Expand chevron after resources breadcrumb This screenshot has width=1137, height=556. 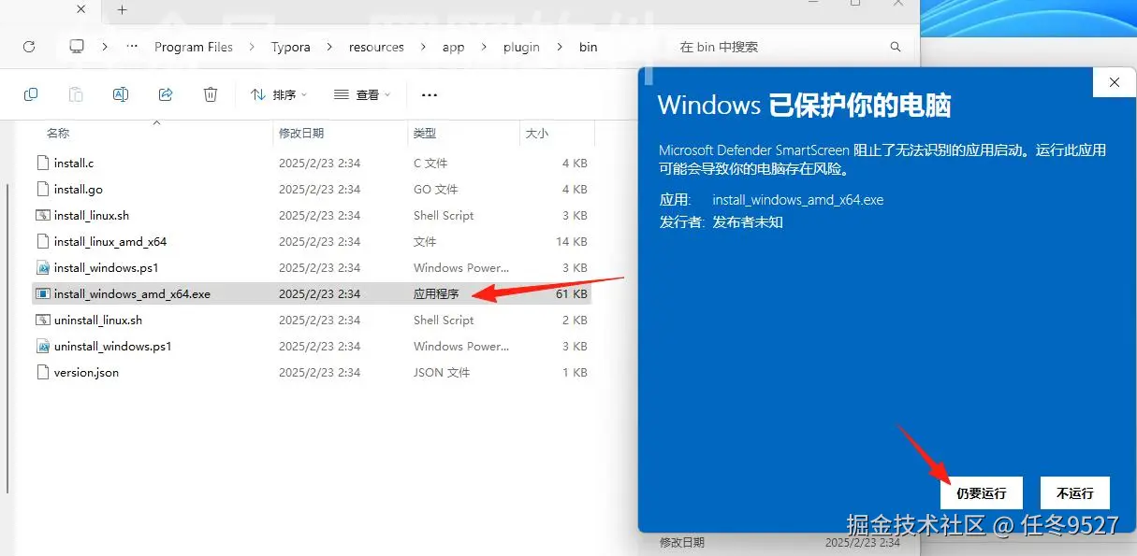[424, 47]
